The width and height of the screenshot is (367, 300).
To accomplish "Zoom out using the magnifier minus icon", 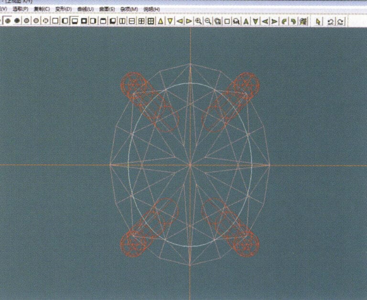I will 208,21.
